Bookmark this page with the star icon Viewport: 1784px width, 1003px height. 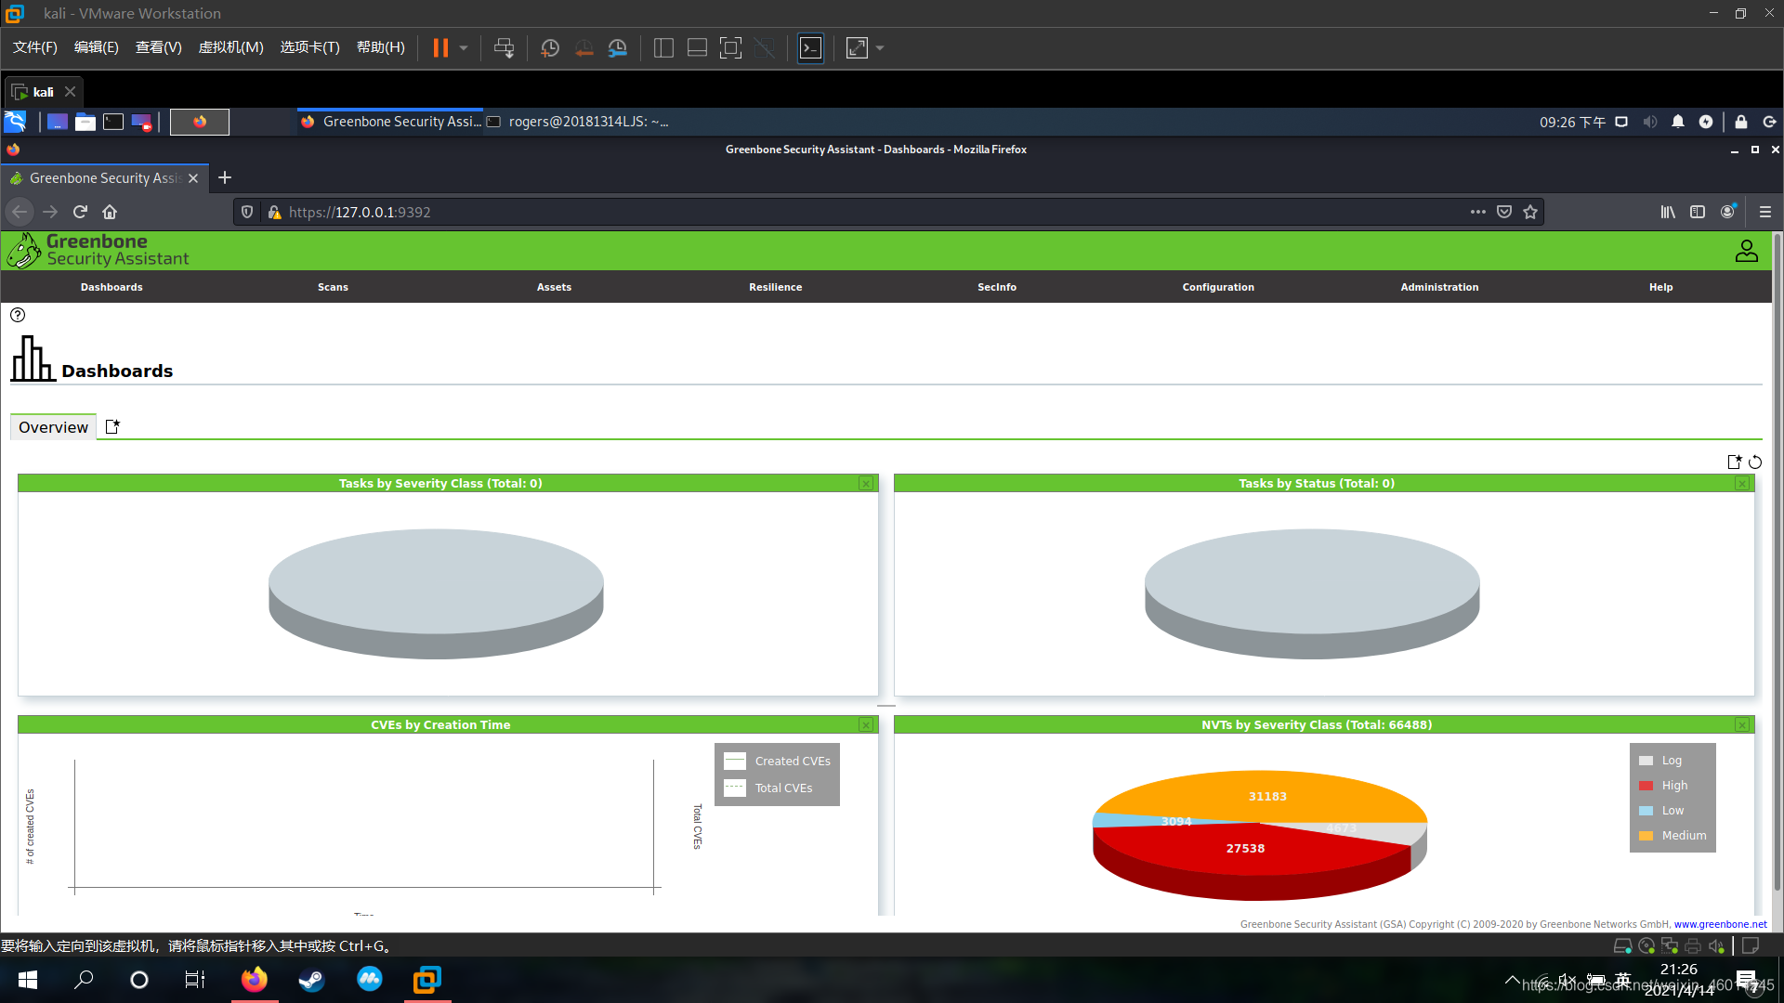pyautogui.click(x=1530, y=212)
